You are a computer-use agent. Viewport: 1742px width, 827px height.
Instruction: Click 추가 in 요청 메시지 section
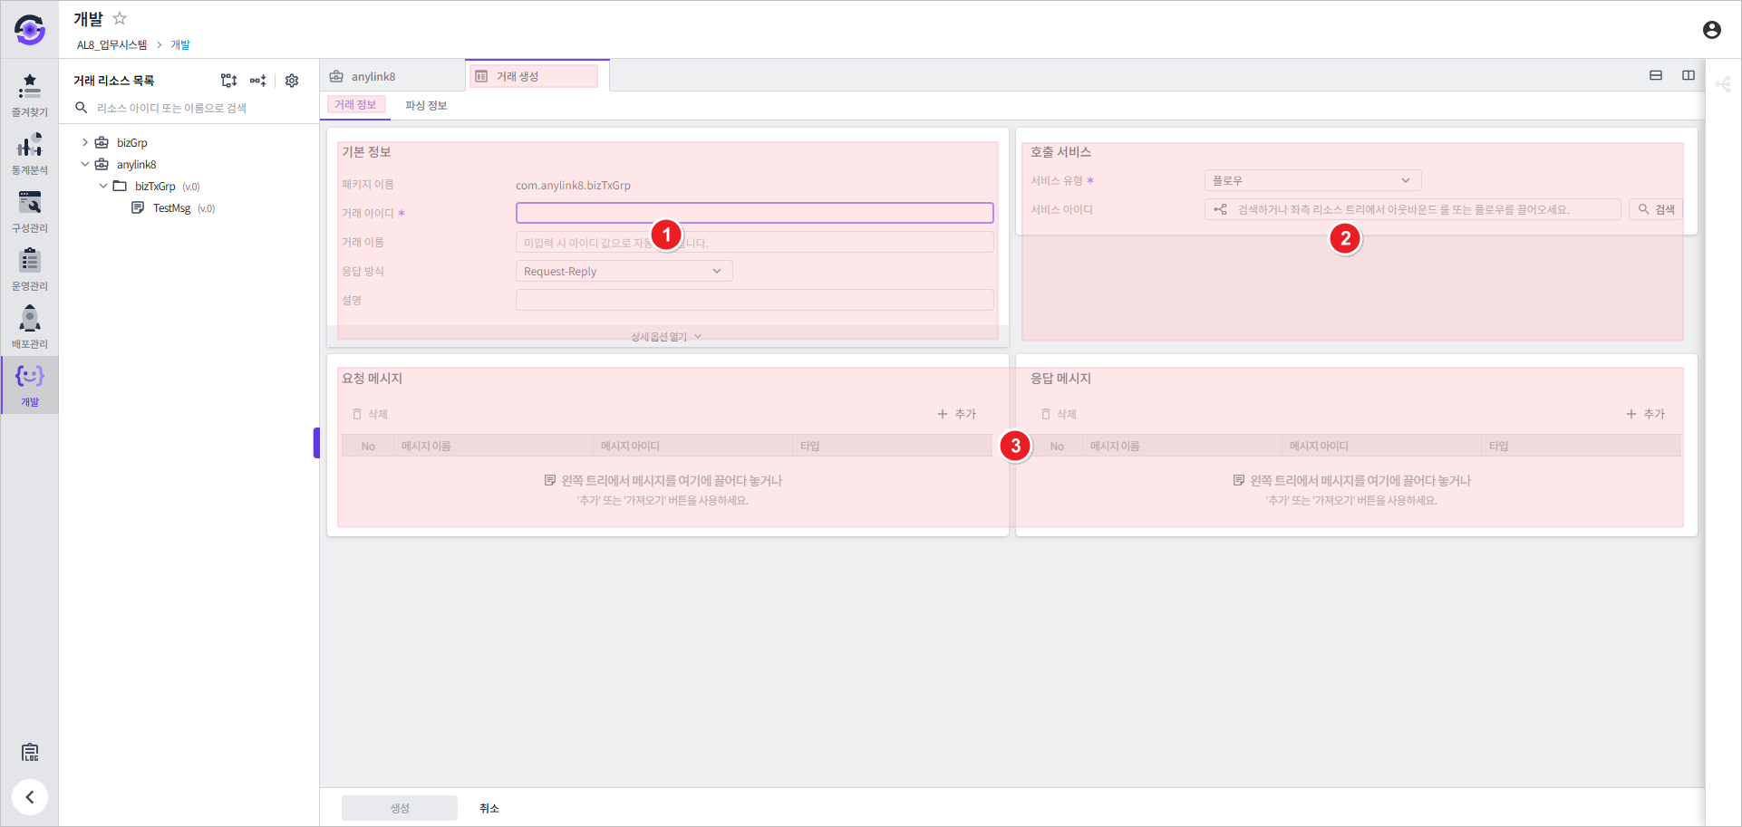(x=956, y=414)
